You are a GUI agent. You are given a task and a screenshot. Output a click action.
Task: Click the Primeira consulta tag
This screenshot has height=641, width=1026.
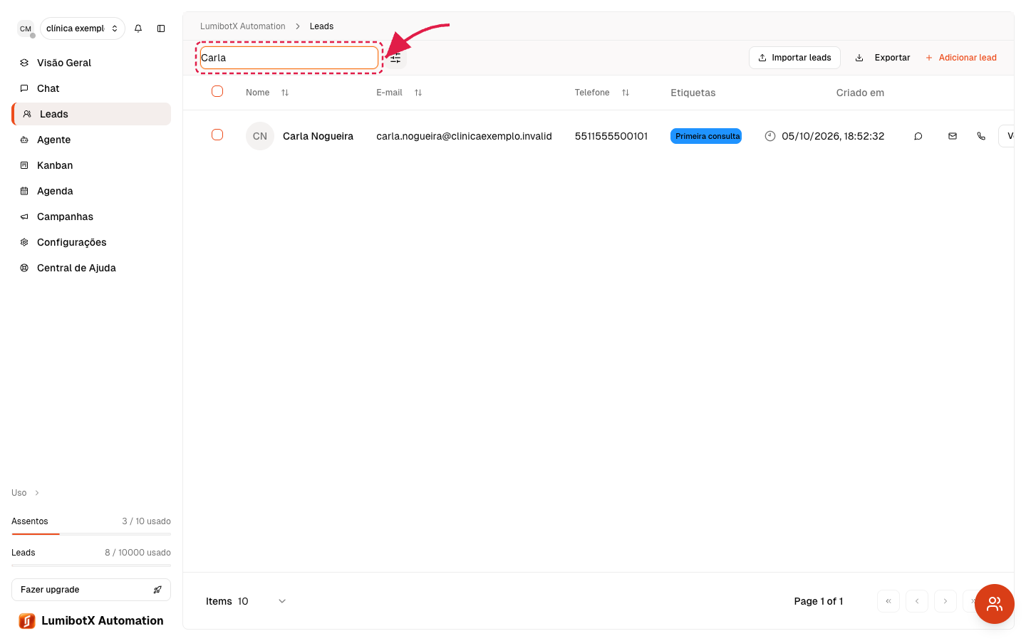(x=706, y=136)
